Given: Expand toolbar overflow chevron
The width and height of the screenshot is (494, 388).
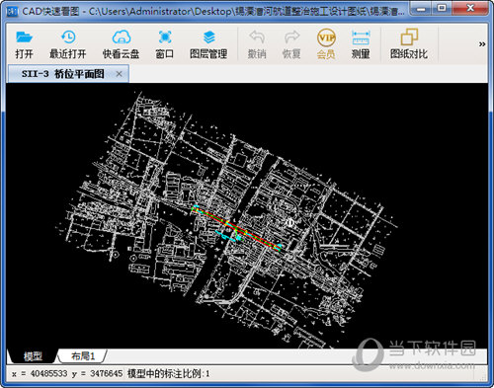Looking at the screenshot, I should (482, 44).
